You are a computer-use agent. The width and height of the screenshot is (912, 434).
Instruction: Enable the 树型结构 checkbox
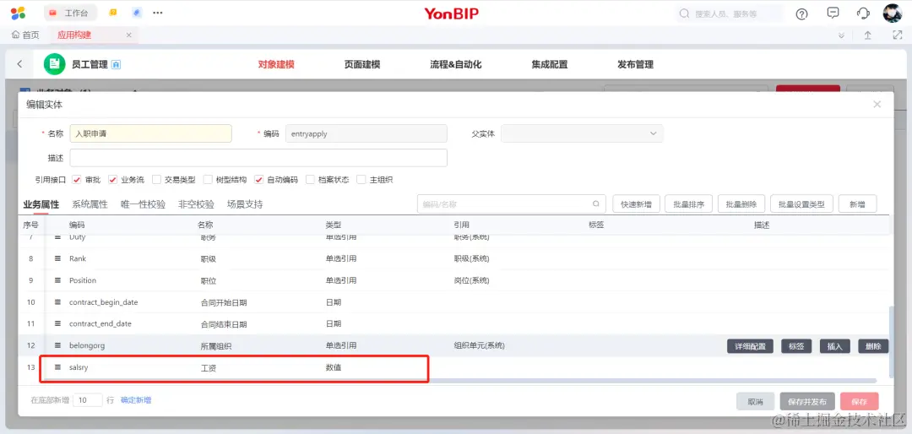208,180
